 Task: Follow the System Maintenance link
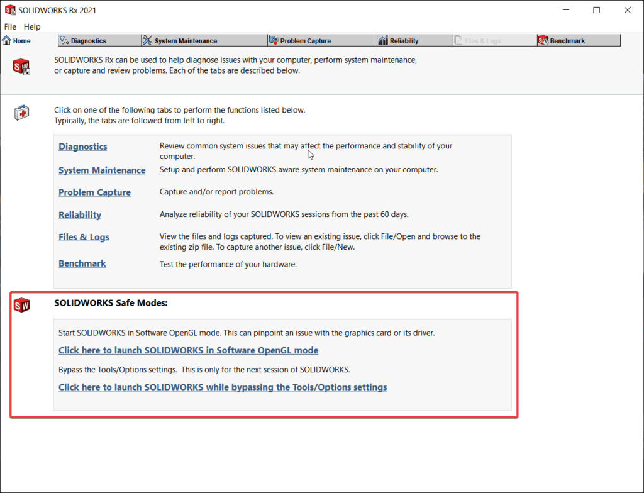102,170
